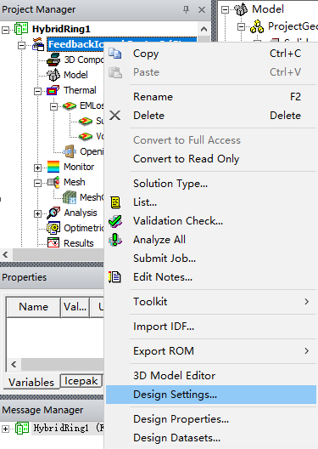The height and width of the screenshot is (449, 318).
Task: Click left arrow of project tree scrollbar
Action: (x=5, y=254)
